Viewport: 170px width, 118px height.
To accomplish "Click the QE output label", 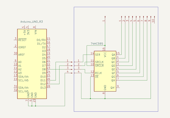I will 113,69.
